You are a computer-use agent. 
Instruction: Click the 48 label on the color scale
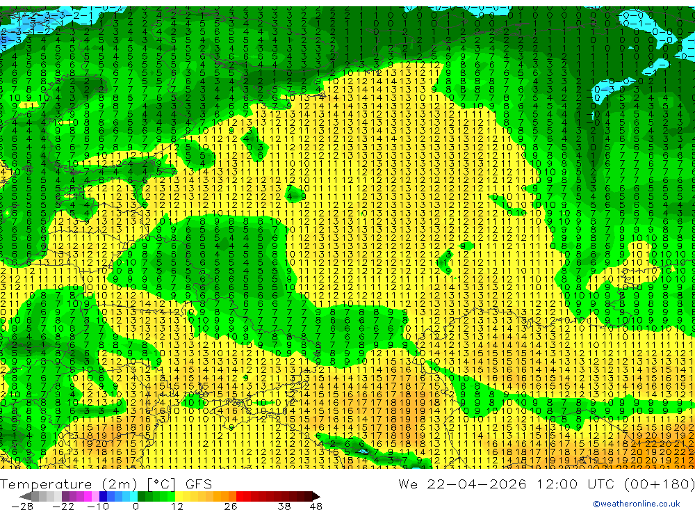click(316, 507)
